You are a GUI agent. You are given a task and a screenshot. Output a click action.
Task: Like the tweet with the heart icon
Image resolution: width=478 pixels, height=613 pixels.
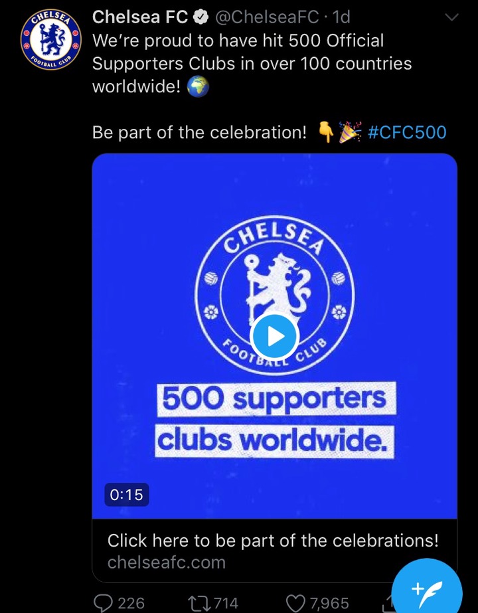295,602
